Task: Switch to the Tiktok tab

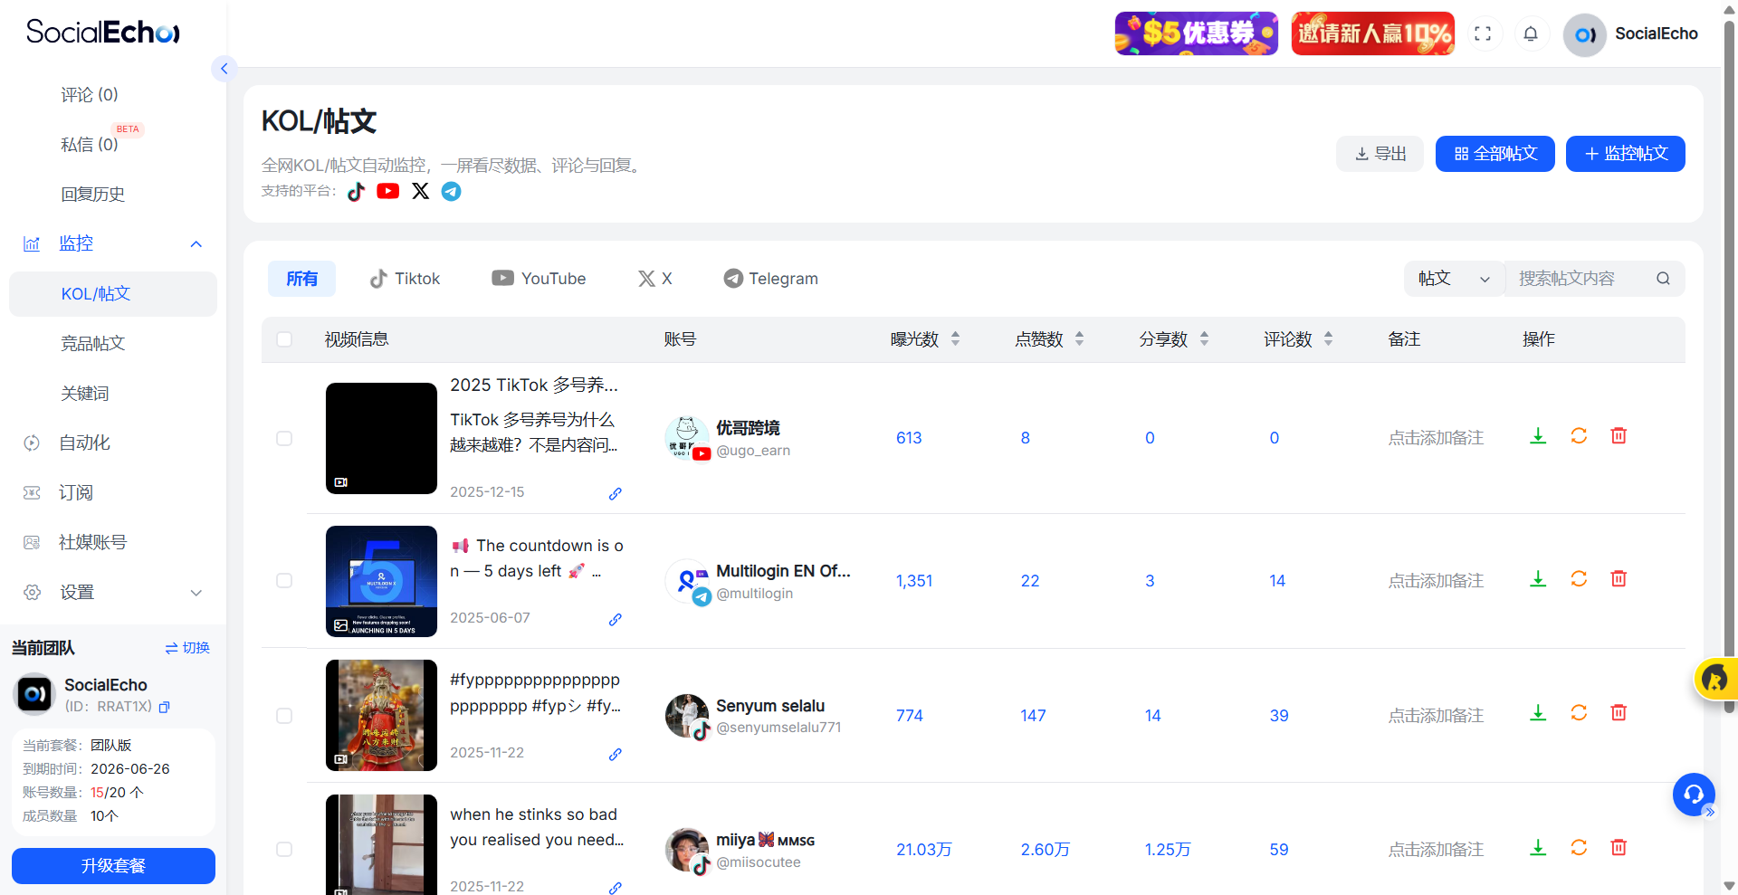Action: (x=405, y=279)
